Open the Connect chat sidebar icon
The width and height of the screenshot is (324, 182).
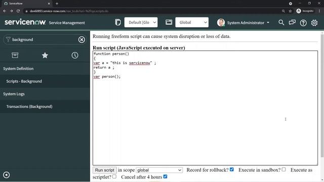point(292,22)
